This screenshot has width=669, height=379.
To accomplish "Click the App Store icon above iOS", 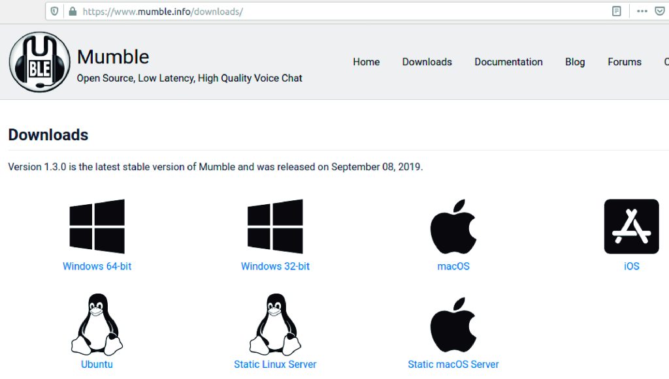I will coord(632,226).
